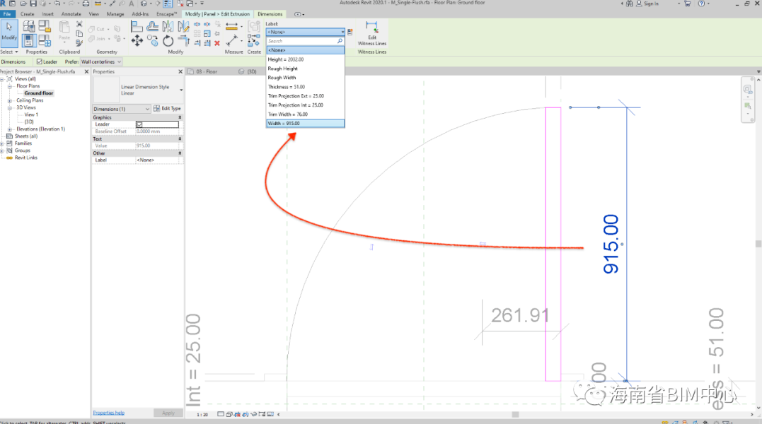Toggle Leader checkbox in Properties Graphics
Screen dimensions: 762x424
coord(139,124)
